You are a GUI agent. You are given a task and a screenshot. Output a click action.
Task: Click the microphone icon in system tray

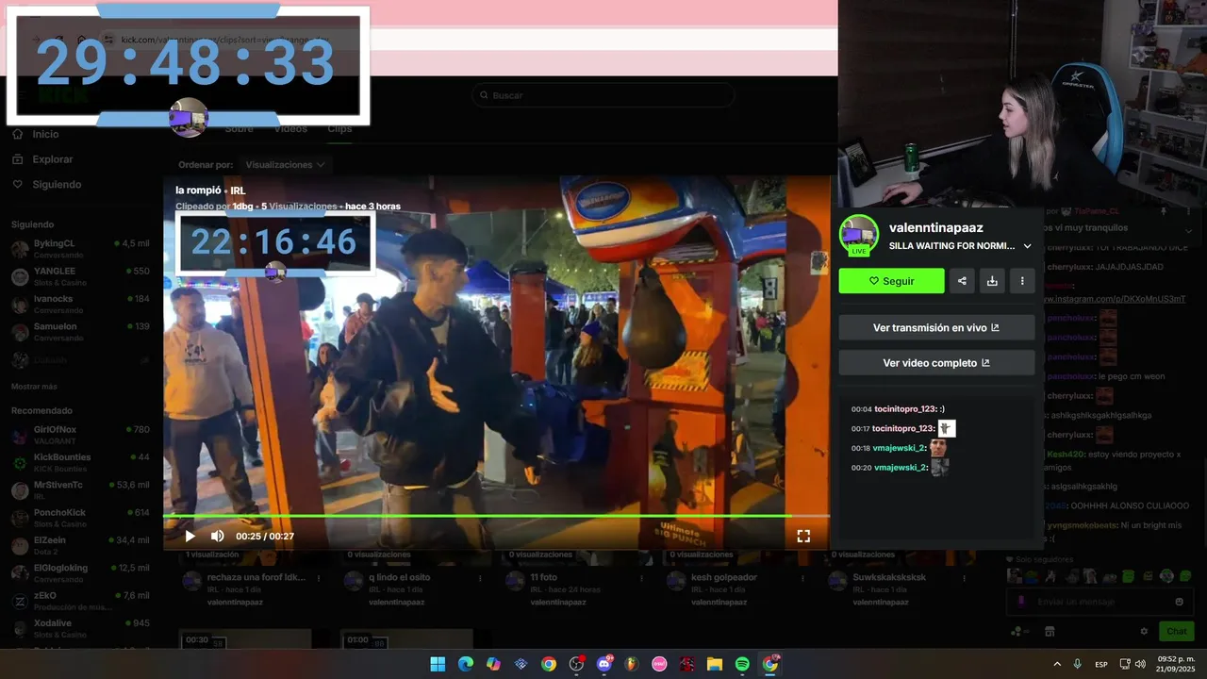1077,664
